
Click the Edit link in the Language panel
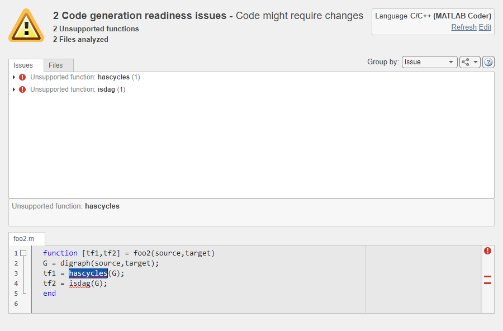click(485, 27)
